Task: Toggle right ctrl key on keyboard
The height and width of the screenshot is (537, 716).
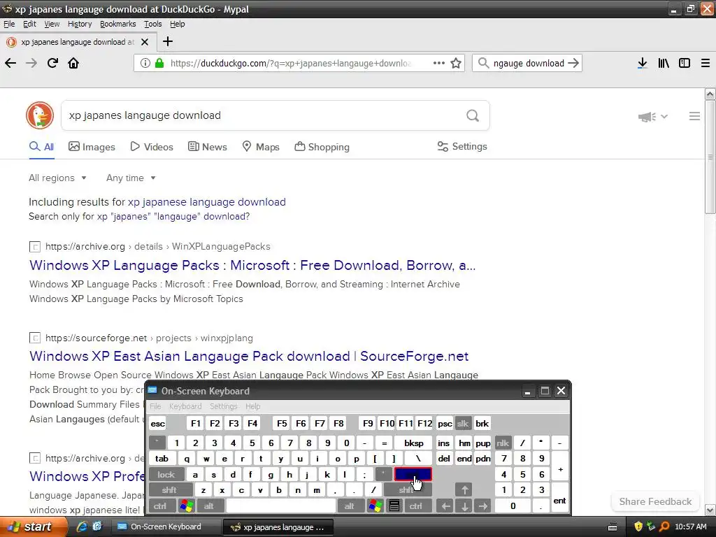Action: pos(416,506)
